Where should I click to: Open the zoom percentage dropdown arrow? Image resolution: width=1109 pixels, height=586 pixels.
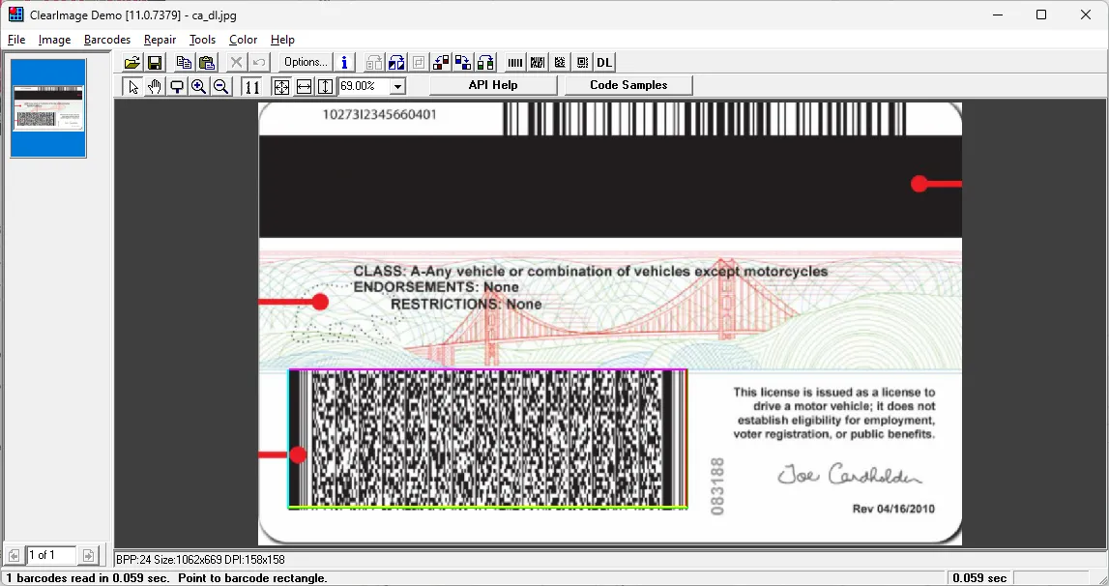tap(398, 86)
